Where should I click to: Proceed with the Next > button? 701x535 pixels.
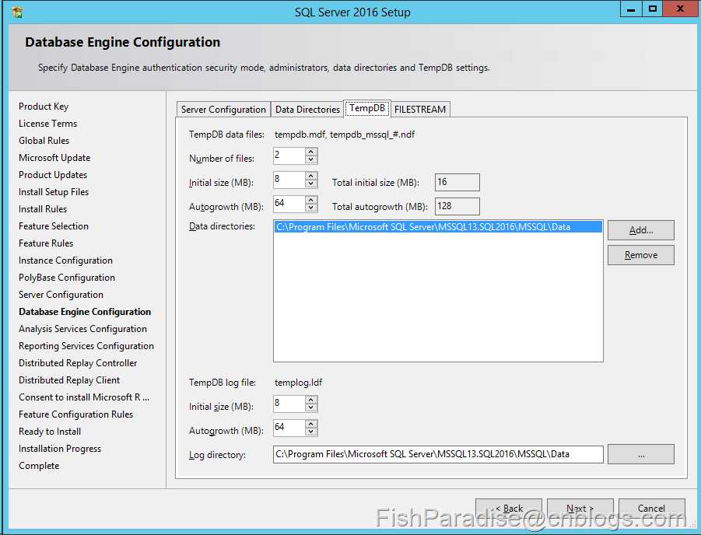(580, 509)
